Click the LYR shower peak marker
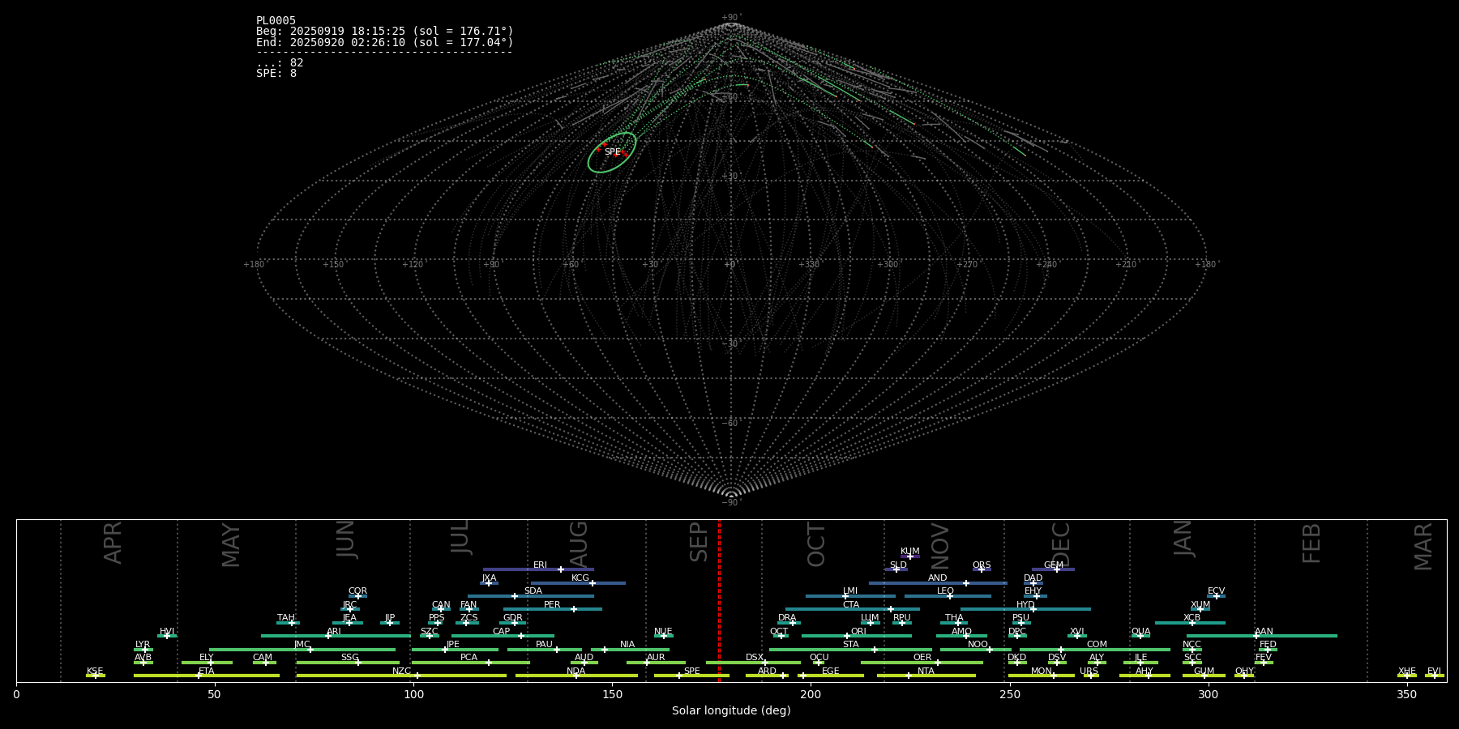The image size is (1459, 729). (x=145, y=649)
